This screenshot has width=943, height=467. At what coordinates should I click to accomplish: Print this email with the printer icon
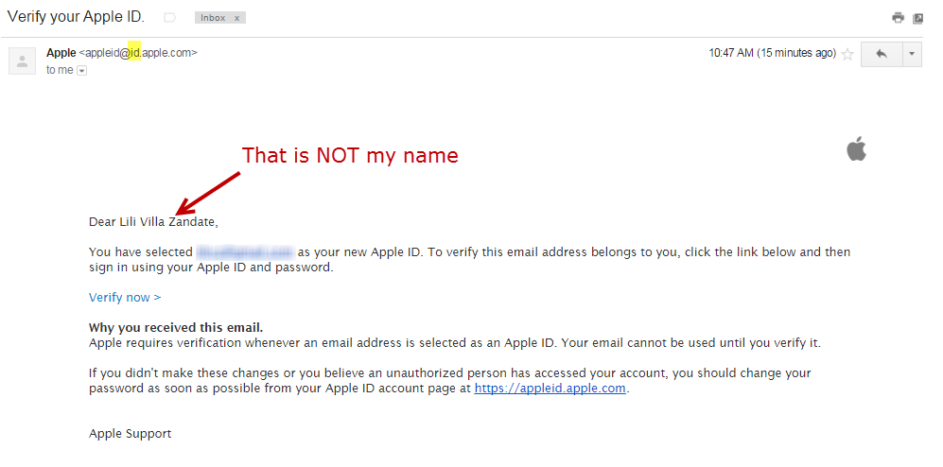tap(898, 17)
